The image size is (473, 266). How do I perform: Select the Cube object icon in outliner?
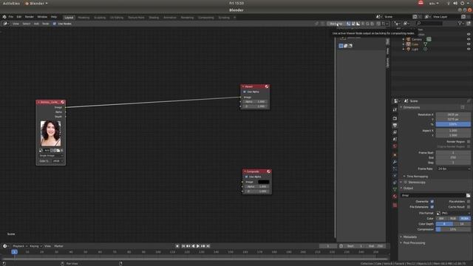tap(409, 44)
